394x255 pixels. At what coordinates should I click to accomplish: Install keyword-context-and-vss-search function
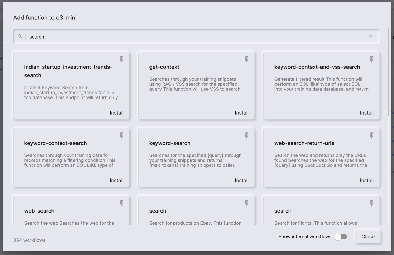pyautogui.click(x=367, y=113)
